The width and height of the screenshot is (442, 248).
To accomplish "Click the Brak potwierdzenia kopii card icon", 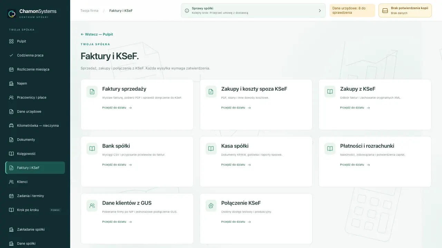I will pos(385,11).
